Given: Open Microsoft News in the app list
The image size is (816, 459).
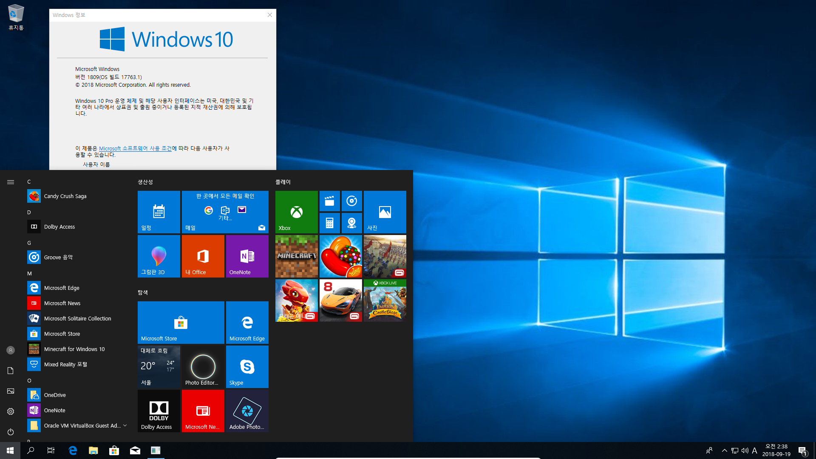Looking at the screenshot, I should (x=76, y=303).
